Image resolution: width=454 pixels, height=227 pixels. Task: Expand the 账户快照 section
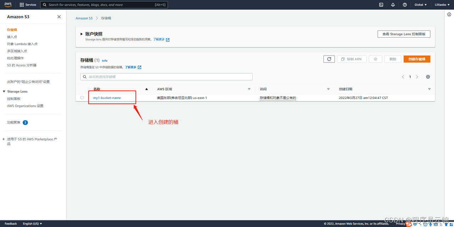82,34
